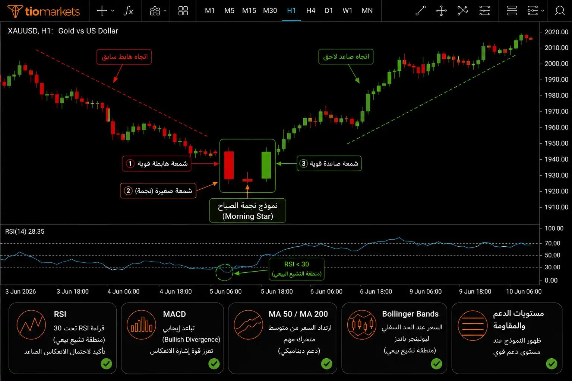Click the Bollinger Bands heading

tap(410, 314)
